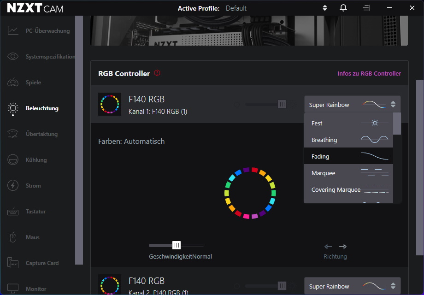The width and height of the screenshot is (424, 295).
Task: Go to the Kühlung section
Action: 36,160
